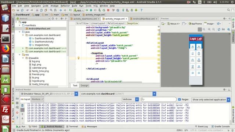Open the Event Log
This screenshot has height=132, width=235.
tap(201, 126)
